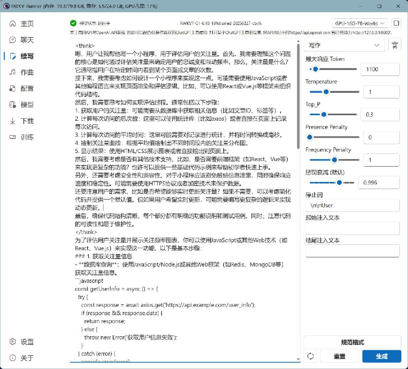Click the OpenAI API compatibility notice text

pos(231,33)
